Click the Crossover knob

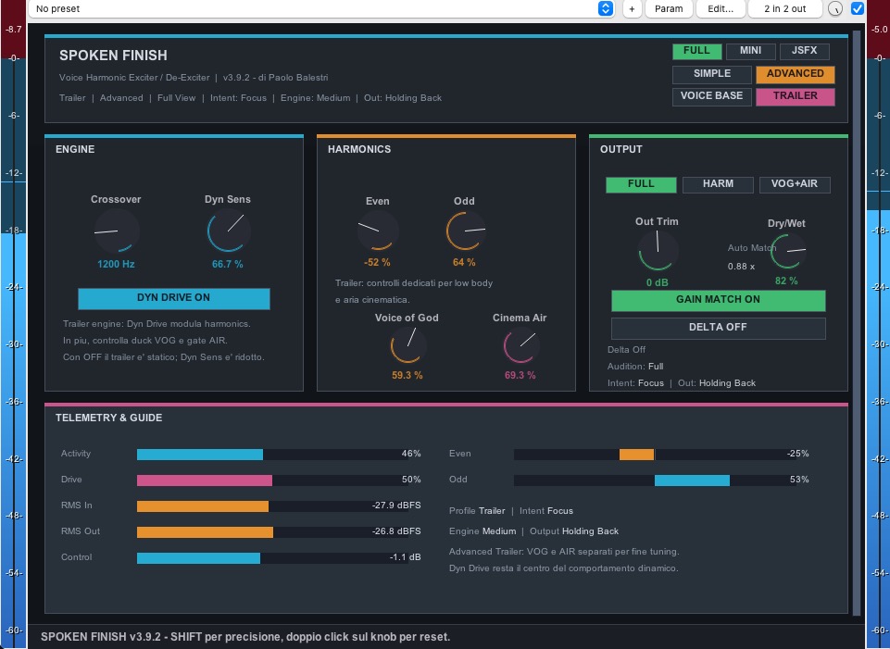pos(117,231)
